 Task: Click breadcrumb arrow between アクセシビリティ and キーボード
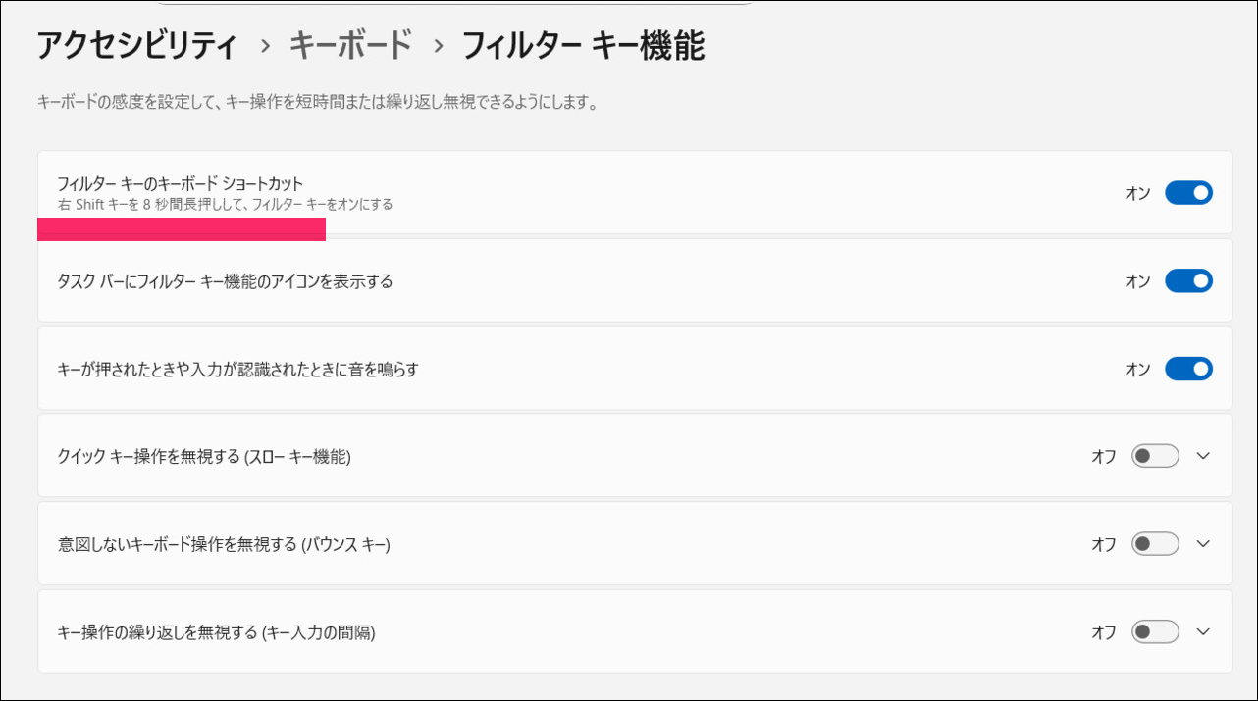pos(264,46)
